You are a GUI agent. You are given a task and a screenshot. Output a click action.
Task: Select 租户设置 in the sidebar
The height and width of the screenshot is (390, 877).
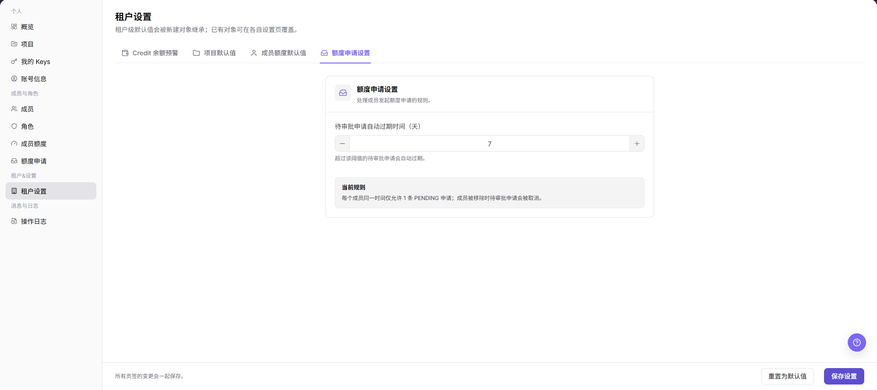tap(51, 191)
